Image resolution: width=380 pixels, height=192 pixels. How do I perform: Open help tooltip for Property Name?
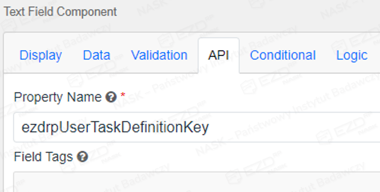[111, 98]
